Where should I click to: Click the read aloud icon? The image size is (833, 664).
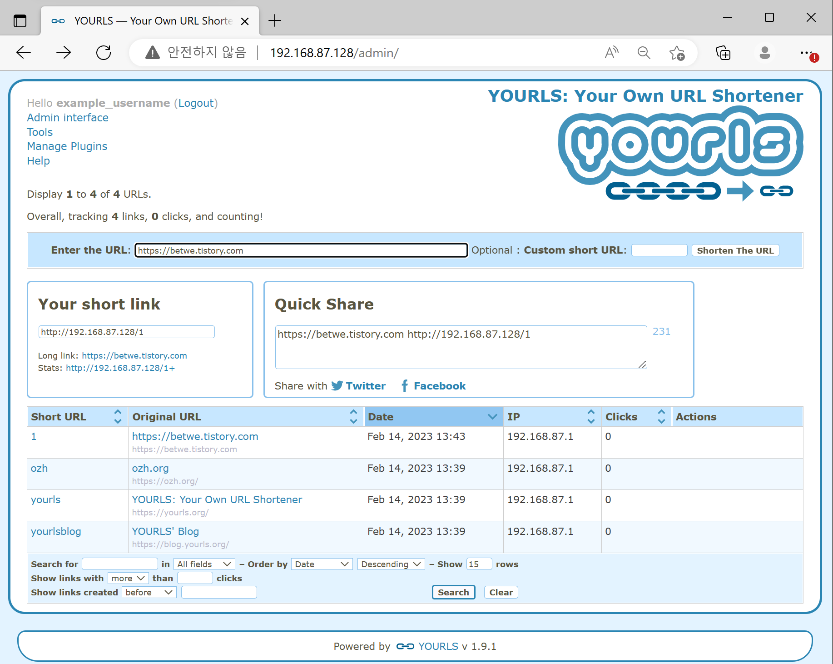tap(611, 52)
